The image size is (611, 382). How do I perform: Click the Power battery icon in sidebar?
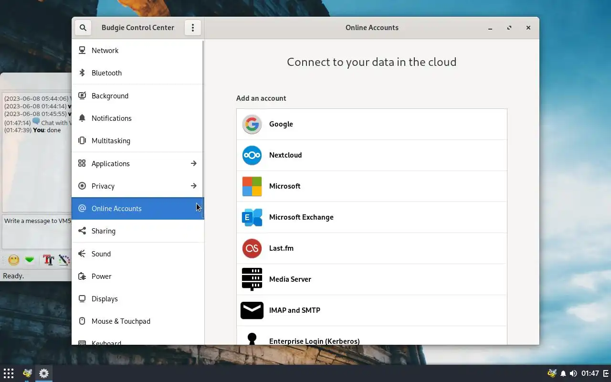point(82,276)
